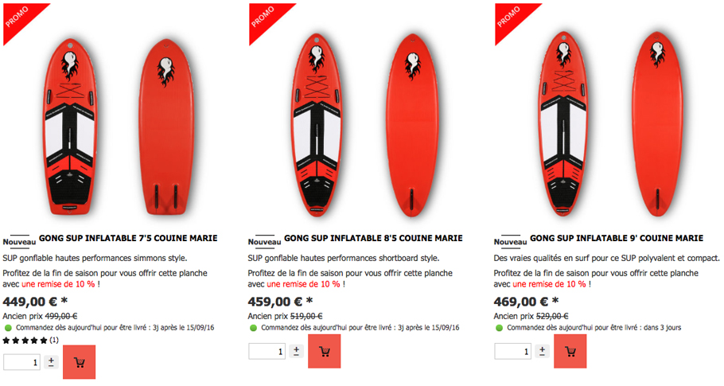Add the 7'5 Couine Marie to cart

tap(79, 362)
